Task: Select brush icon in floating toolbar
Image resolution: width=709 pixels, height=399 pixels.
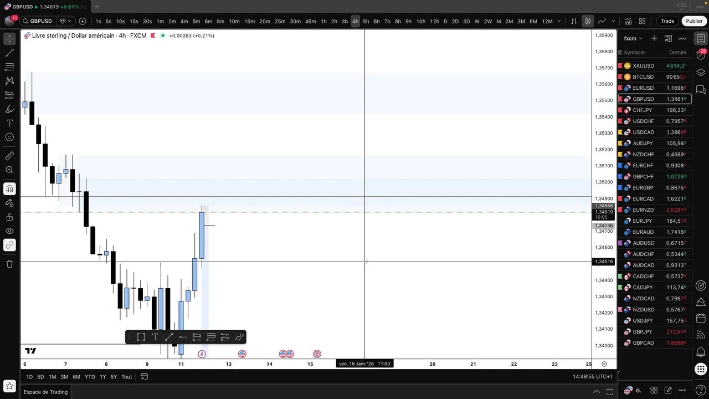Action: [239, 337]
